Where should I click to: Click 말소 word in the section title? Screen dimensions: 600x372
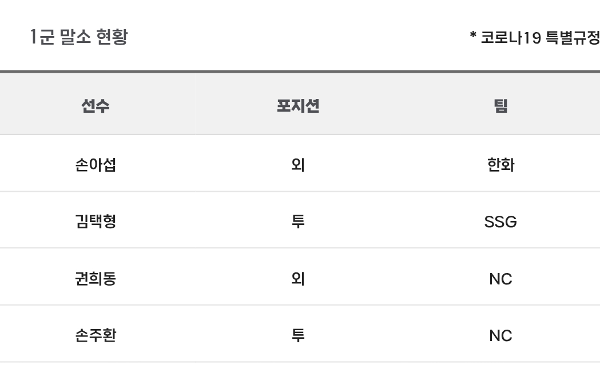pos(75,37)
